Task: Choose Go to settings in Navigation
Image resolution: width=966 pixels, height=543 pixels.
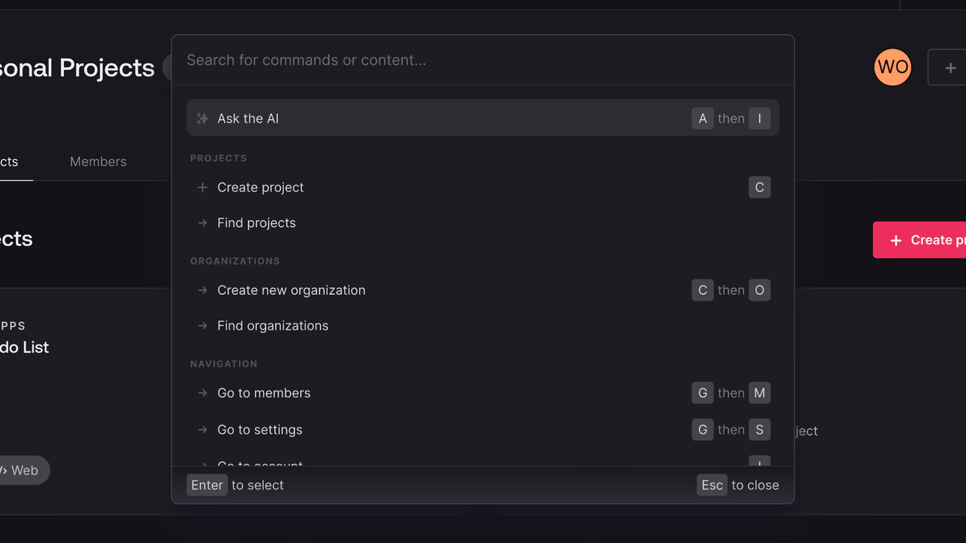Action: pyautogui.click(x=483, y=430)
